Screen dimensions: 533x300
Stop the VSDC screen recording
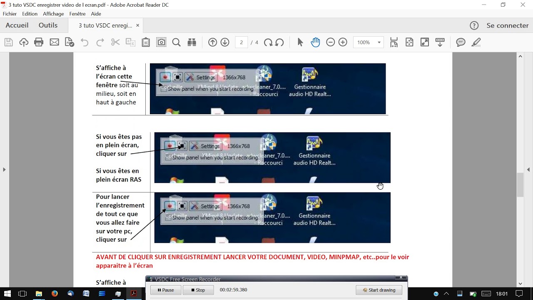click(198, 290)
